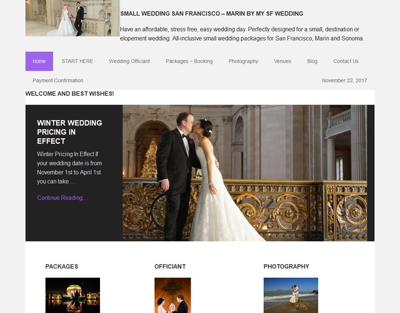
Task: Click Winter Wedding Pricing In Effect headline
Action: pyautogui.click(x=69, y=132)
